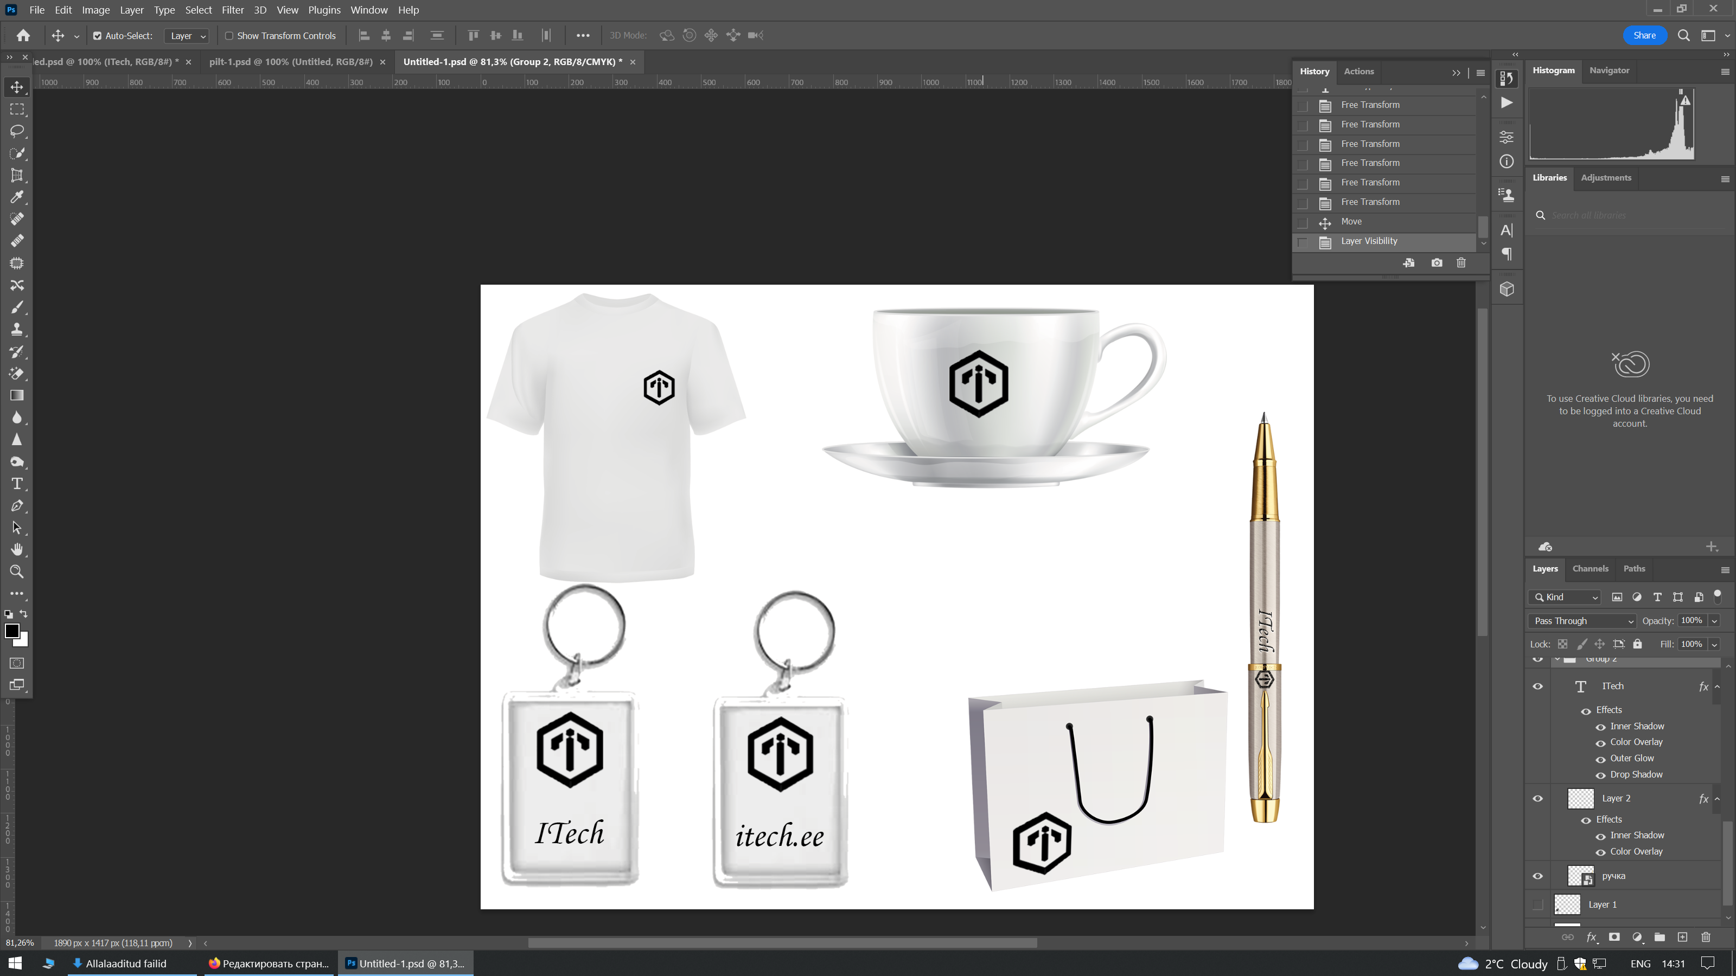The height and width of the screenshot is (976, 1736).
Task: Collapse ITech layer effects list
Action: tap(1718, 686)
